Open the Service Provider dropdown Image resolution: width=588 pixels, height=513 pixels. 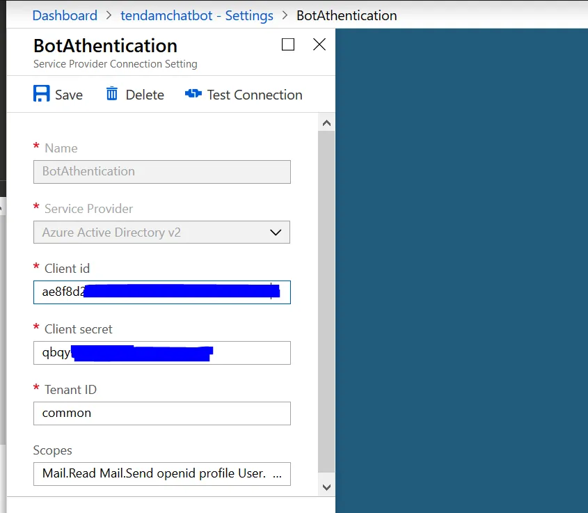coord(161,232)
